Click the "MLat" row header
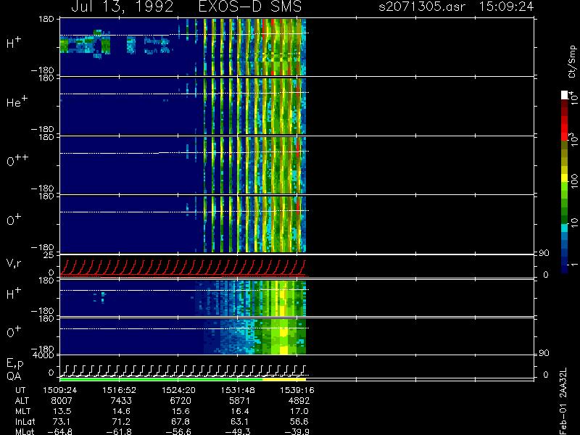This screenshot has width=580, height=435. point(25,431)
